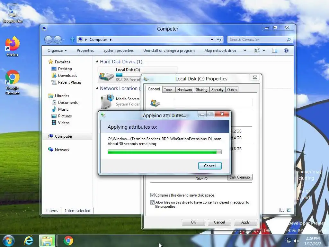This screenshot has height=247, width=329.
Task: Go up one level with blue arrow
Action: coord(72,40)
